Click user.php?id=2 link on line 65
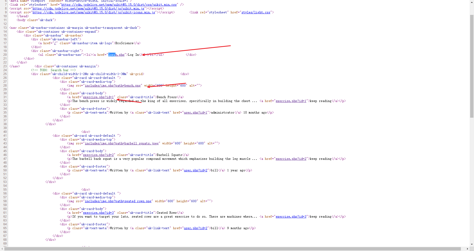This screenshot has width=474, height=251. click(x=195, y=228)
